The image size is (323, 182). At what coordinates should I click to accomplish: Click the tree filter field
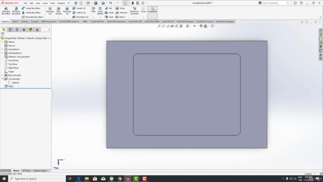pyautogui.click(x=26, y=34)
